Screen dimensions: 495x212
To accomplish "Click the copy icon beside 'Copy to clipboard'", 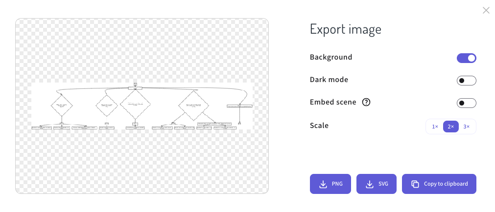I will (415, 184).
